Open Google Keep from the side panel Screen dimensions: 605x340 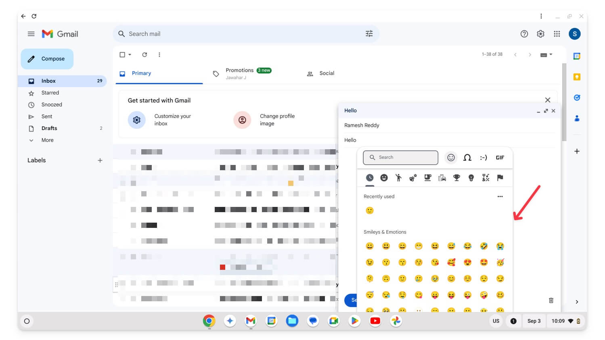click(577, 76)
